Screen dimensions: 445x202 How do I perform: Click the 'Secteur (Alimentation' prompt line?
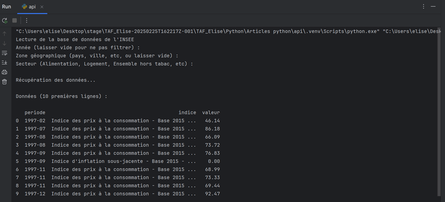[x=105, y=64]
